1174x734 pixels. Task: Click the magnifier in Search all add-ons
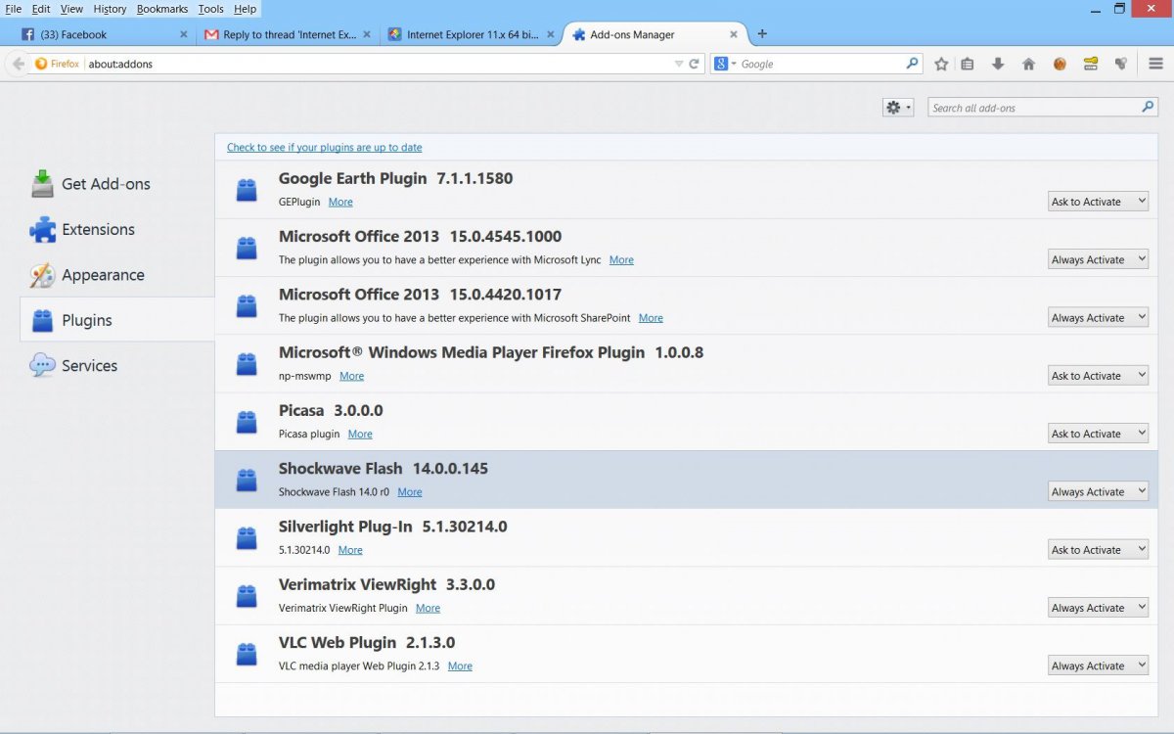[x=1149, y=108]
